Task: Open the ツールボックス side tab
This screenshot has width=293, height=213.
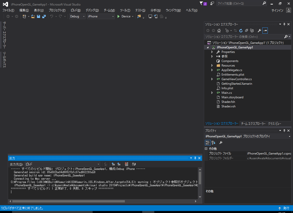Action: pyautogui.click(x=4, y=59)
